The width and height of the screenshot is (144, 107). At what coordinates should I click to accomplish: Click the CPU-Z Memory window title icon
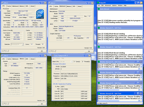tap(2, 56)
